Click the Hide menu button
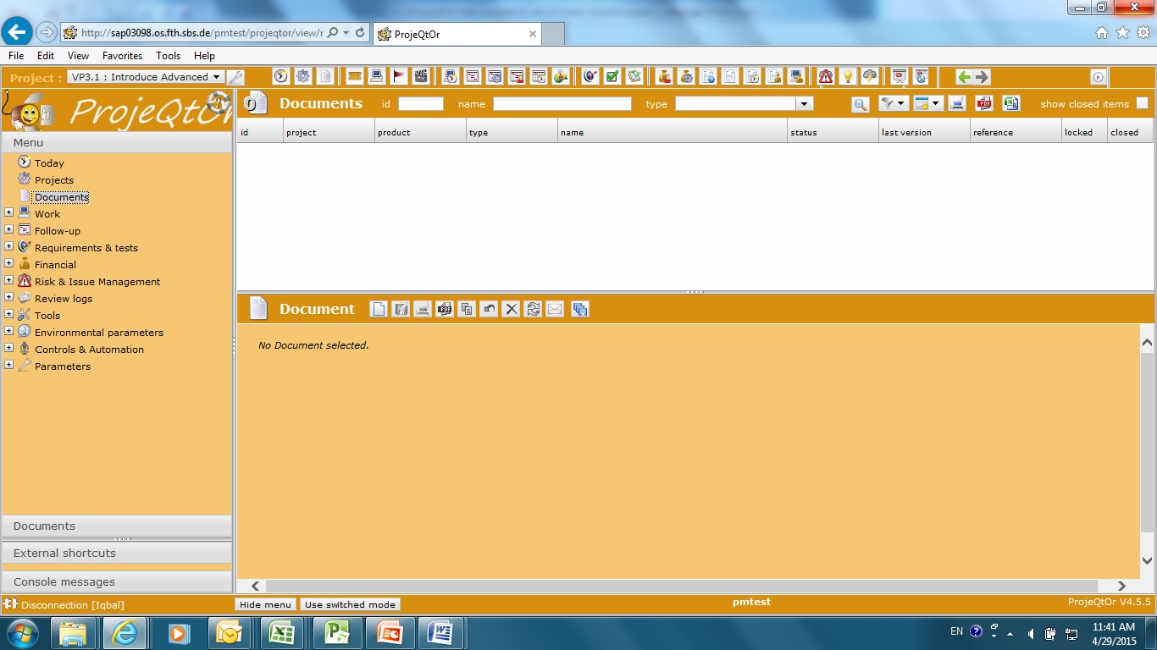The image size is (1157, 650). pyautogui.click(x=265, y=604)
